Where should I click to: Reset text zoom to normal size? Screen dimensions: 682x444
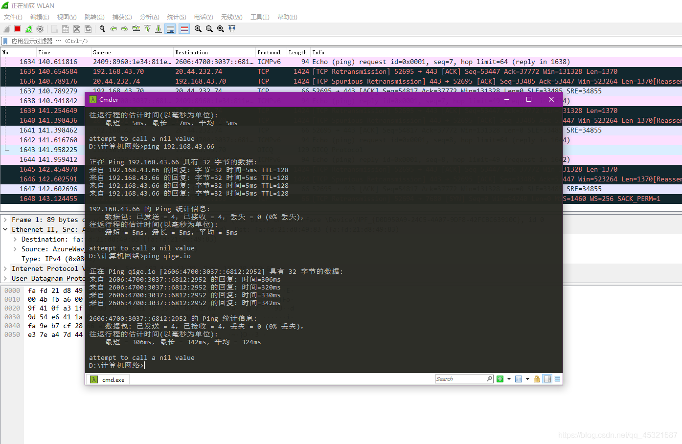pos(221,29)
